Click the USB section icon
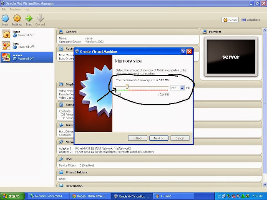267x200 pixels. (x=61, y=159)
